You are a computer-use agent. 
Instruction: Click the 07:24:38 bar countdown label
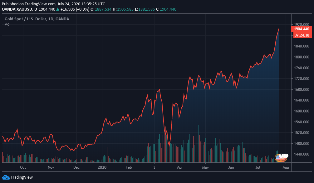coord(302,35)
